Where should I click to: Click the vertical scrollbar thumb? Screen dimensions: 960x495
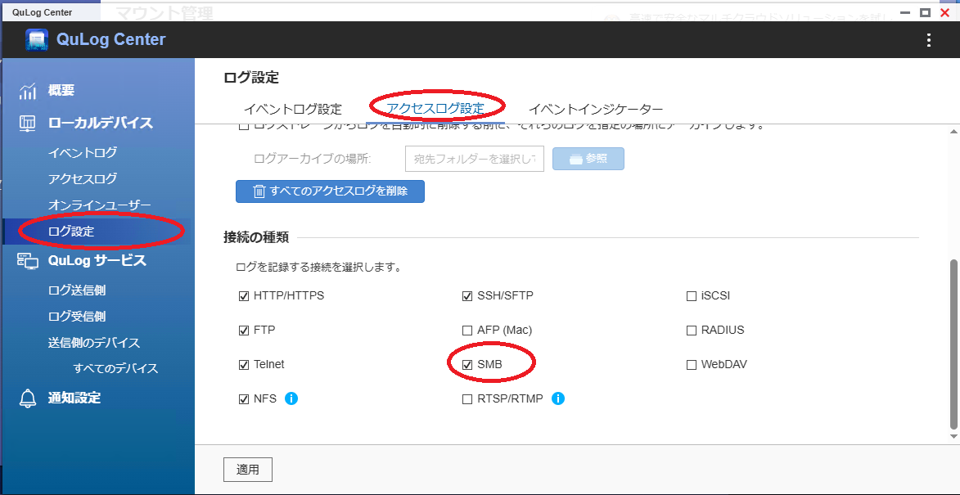953,344
